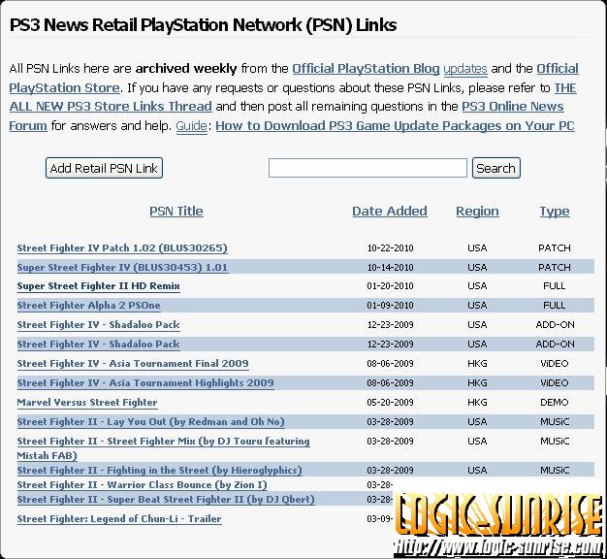Open the PS3 Online News Forum link
Viewport: 607px width, 559px height.
click(512, 107)
